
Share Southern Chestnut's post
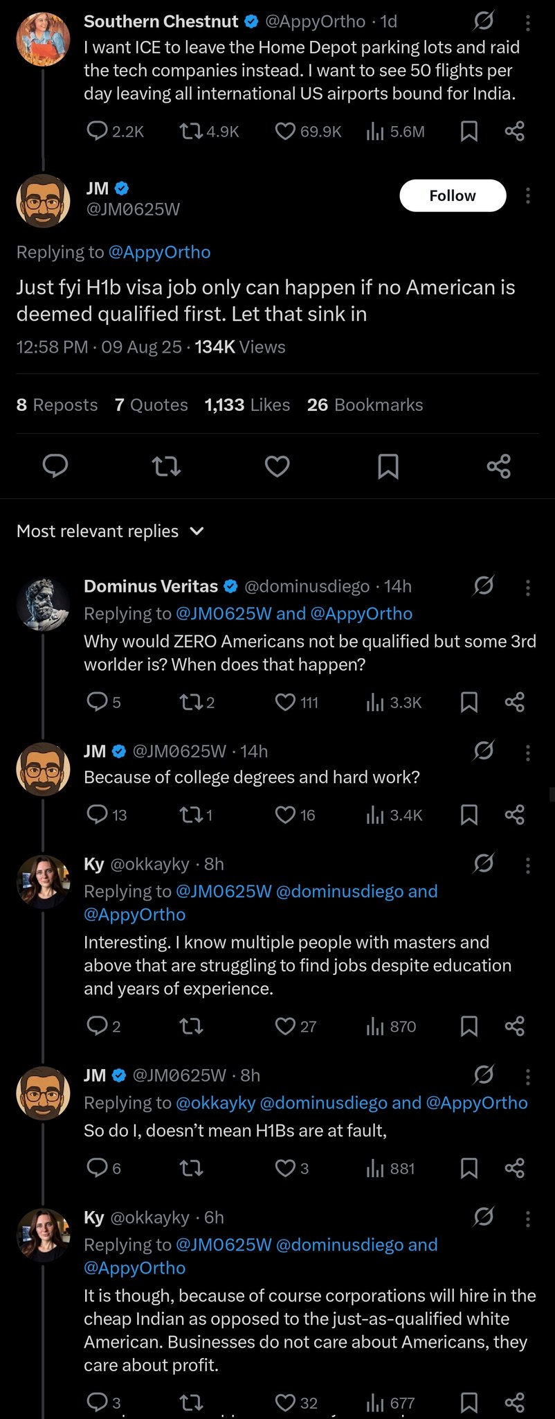pos(514,131)
